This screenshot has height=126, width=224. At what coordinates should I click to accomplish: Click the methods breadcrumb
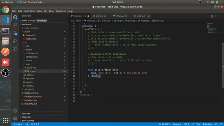coord(144,21)
